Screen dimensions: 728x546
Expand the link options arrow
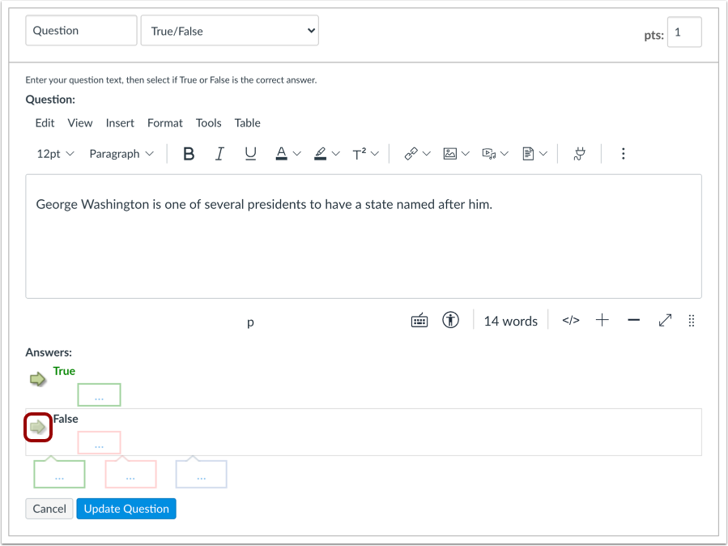pos(427,154)
